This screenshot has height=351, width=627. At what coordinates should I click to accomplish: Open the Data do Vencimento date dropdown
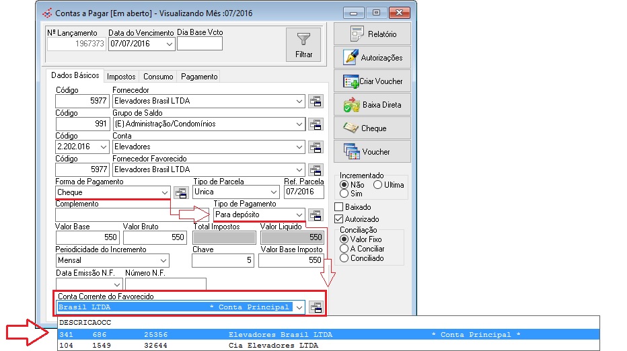[x=169, y=44]
